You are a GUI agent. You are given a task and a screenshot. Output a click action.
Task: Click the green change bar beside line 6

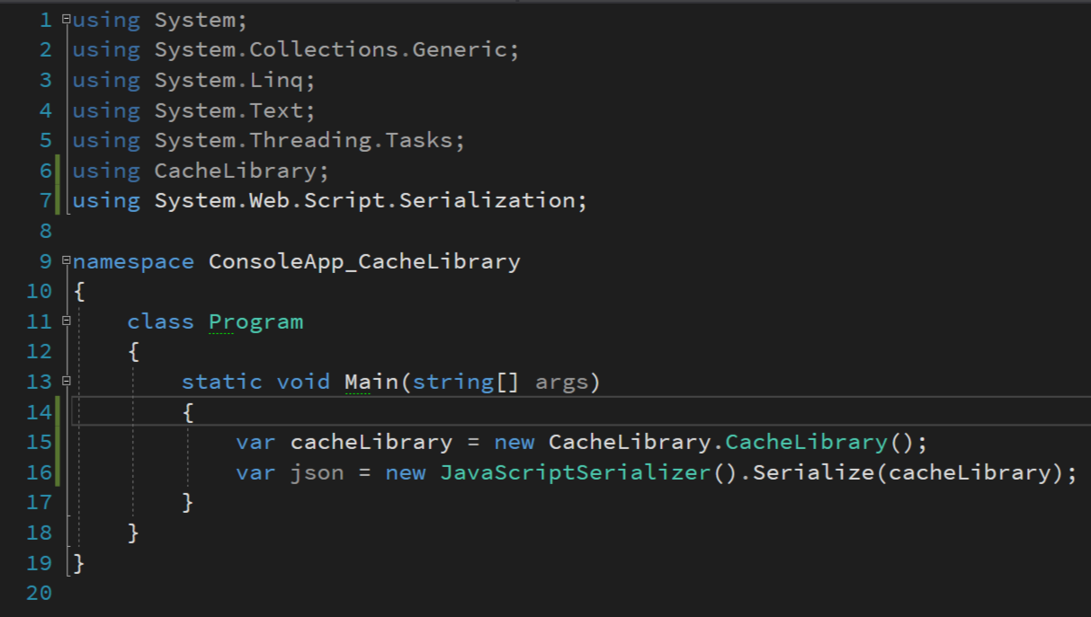point(58,170)
